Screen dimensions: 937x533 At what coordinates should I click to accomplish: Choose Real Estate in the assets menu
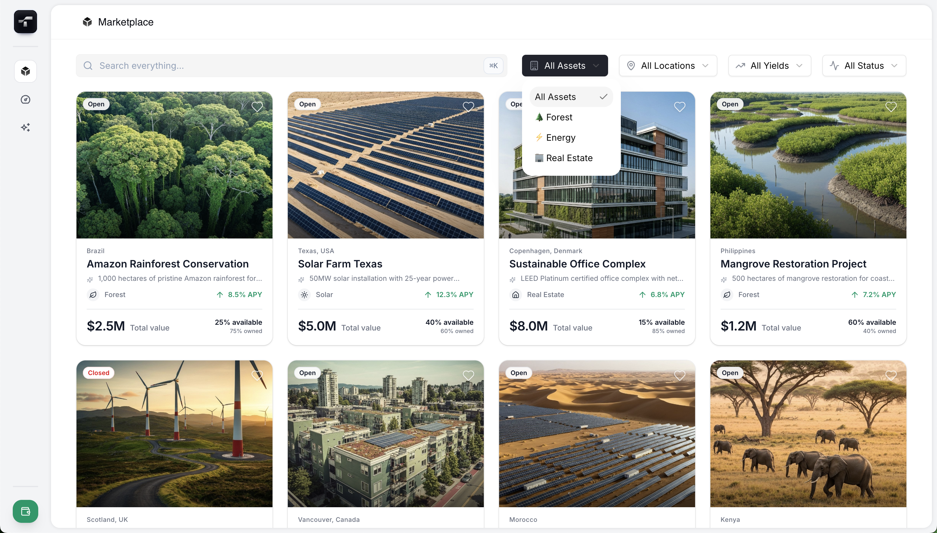click(569, 158)
